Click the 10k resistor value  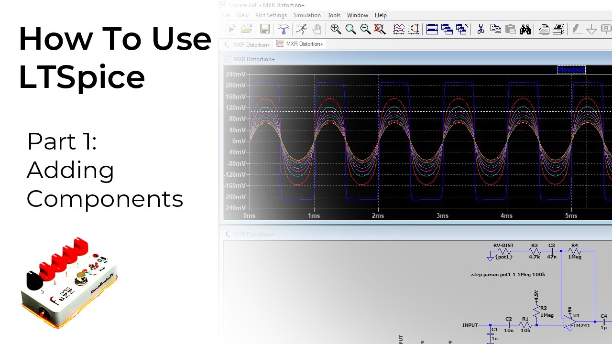tap(525, 331)
